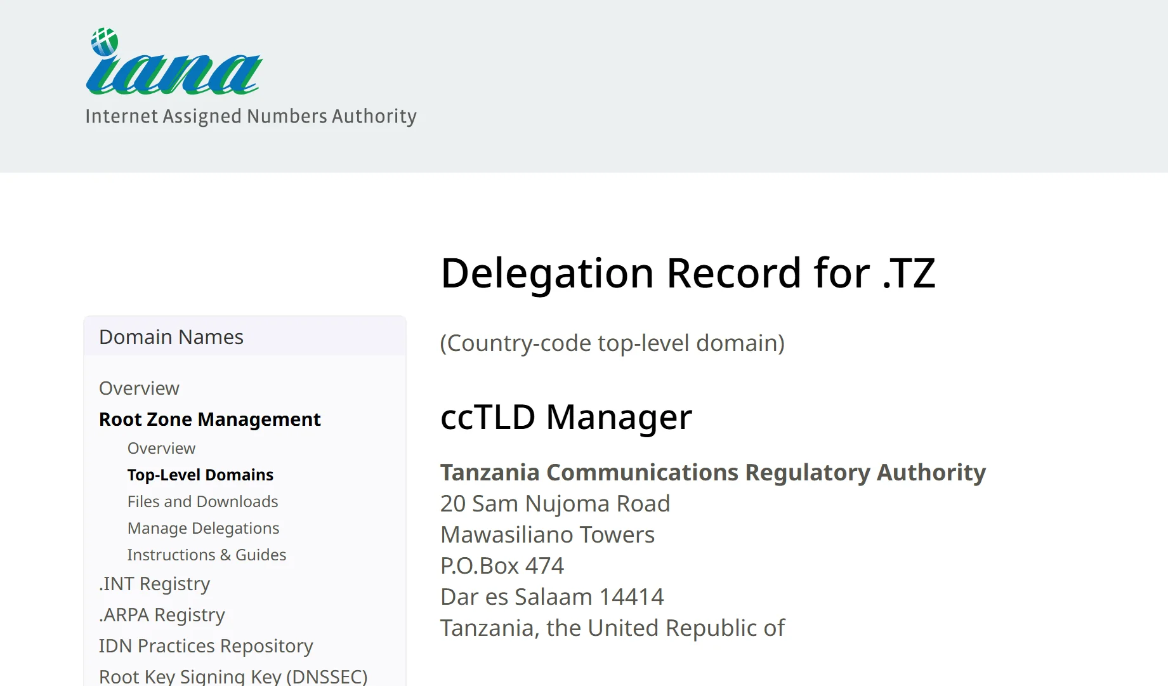Open Files and Downloads link
Image resolution: width=1168 pixels, height=686 pixels.
[203, 501]
